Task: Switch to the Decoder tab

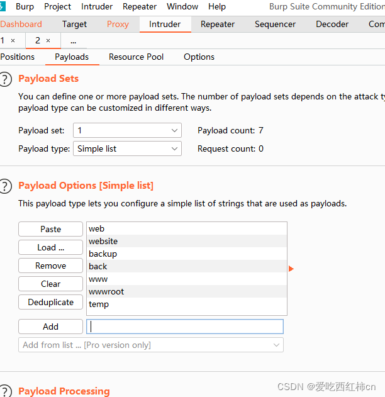Action: [332, 24]
